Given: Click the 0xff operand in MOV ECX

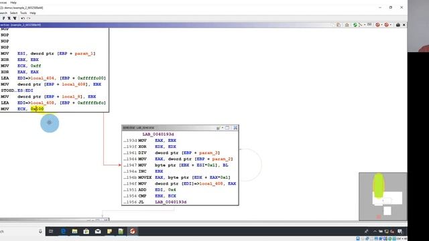Looking at the screenshot, I should coord(36,66).
